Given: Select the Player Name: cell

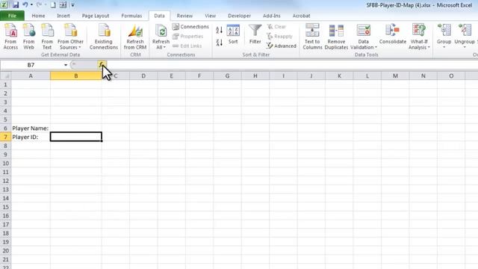Looking at the screenshot, I should point(31,128).
